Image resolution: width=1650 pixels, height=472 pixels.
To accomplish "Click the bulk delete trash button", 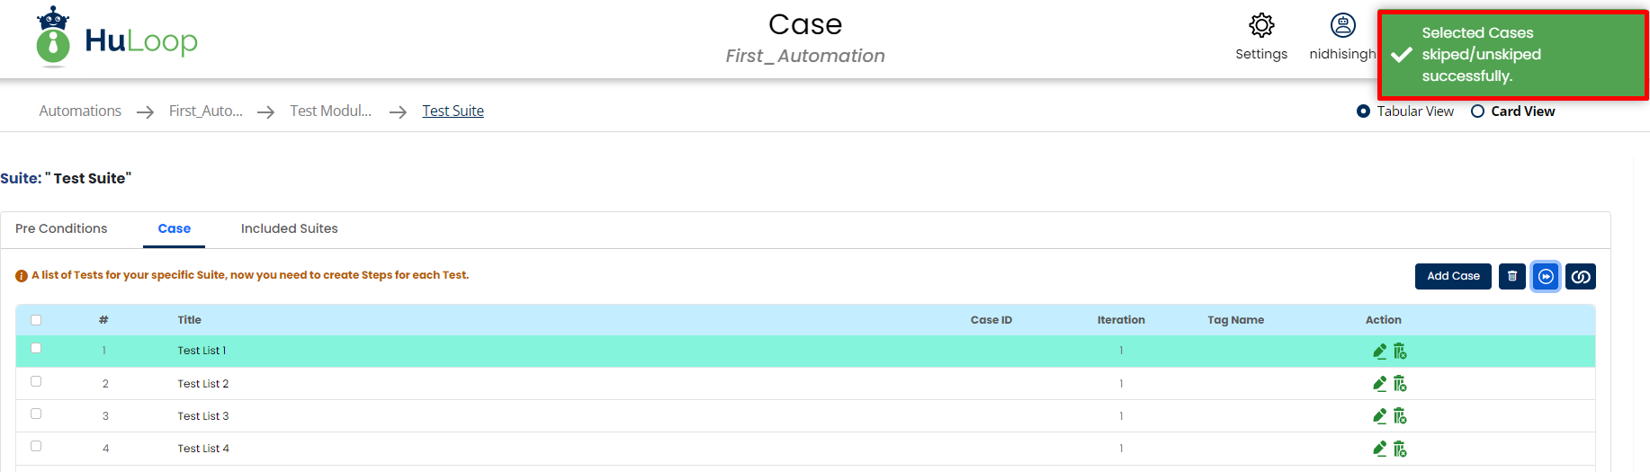I will pos(1512,277).
